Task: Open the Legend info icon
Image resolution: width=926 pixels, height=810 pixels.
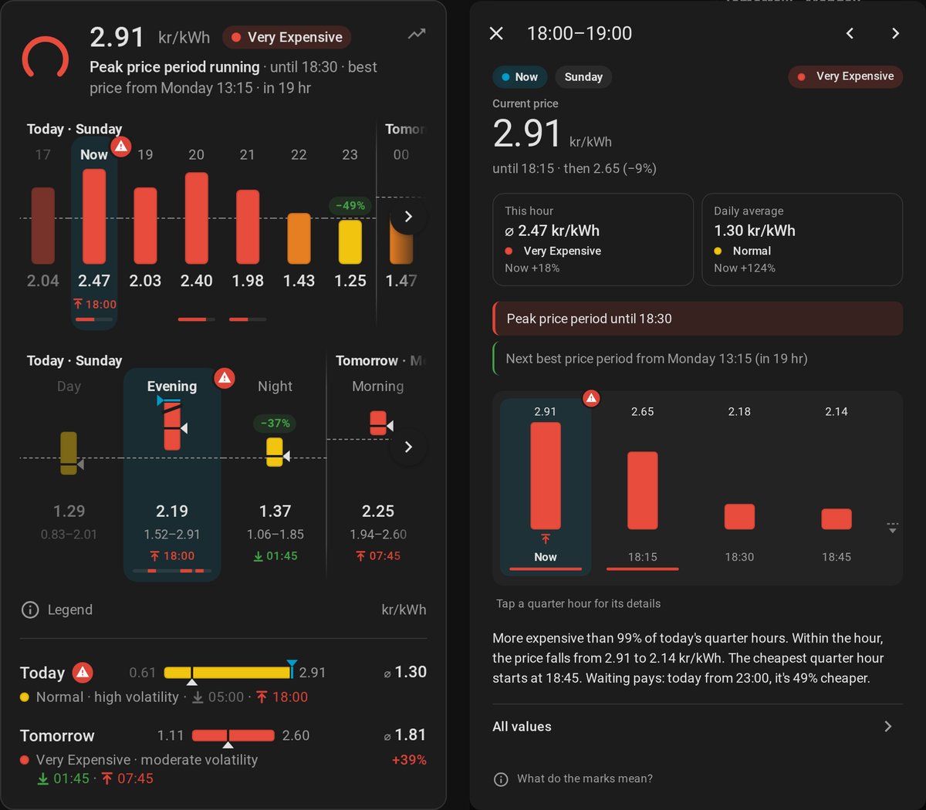Action: (x=30, y=610)
